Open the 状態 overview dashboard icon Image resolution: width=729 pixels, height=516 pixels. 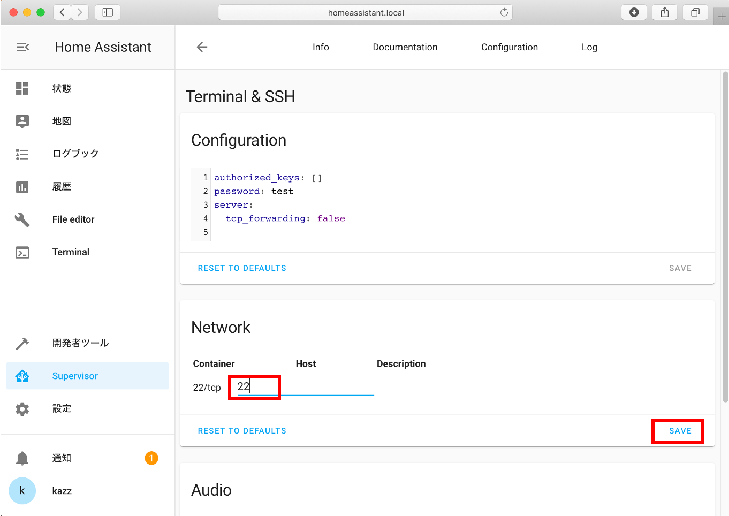tap(22, 88)
